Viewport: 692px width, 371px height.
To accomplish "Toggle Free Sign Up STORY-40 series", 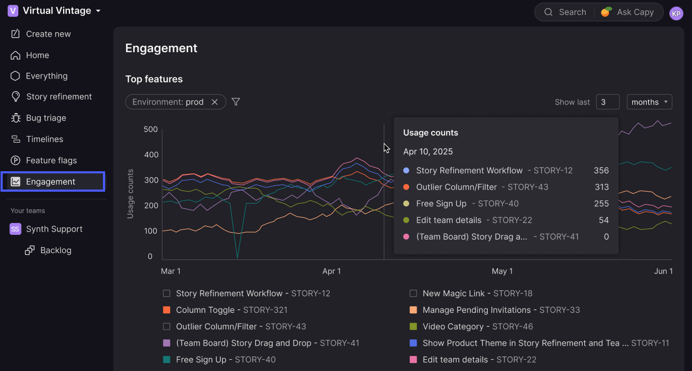I will point(167,360).
